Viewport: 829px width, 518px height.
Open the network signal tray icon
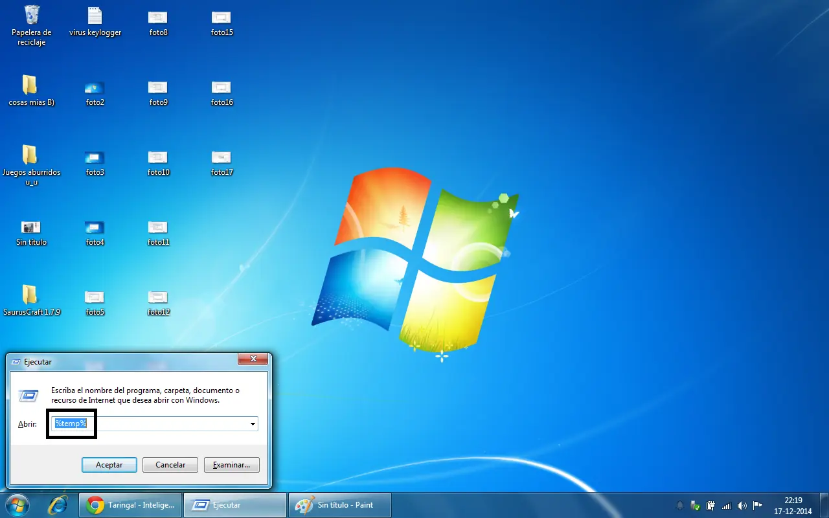pos(727,506)
